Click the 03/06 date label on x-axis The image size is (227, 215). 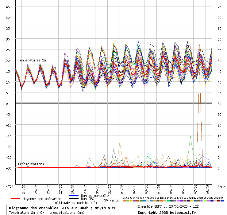point(147,189)
